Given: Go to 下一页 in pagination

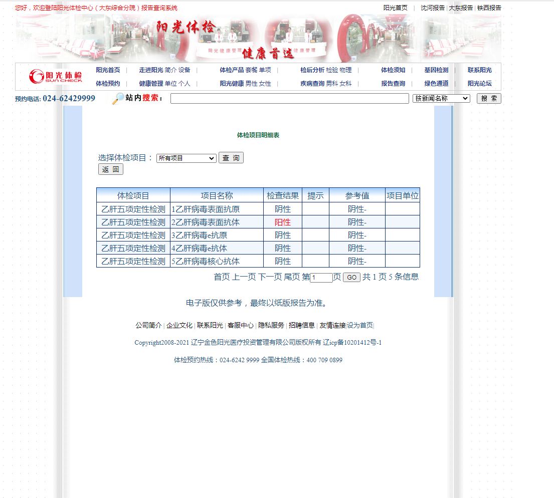Looking at the screenshot, I should pos(270,277).
